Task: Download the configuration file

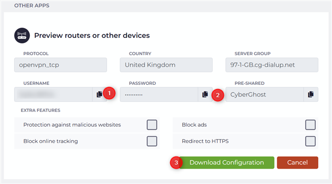Action: 226,163
